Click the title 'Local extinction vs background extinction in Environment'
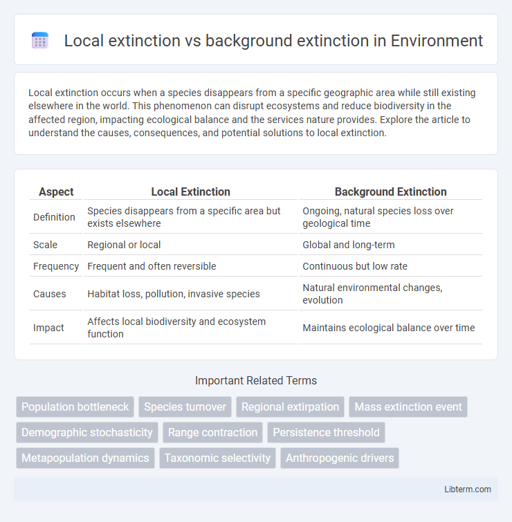This screenshot has width=512, height=522. (x=273, y=41)
